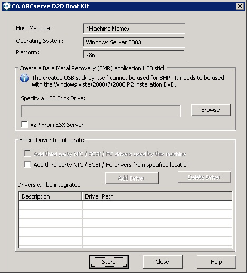Close the Boot Kit dialog window
The image size is (247, 273).
point(240,6)
